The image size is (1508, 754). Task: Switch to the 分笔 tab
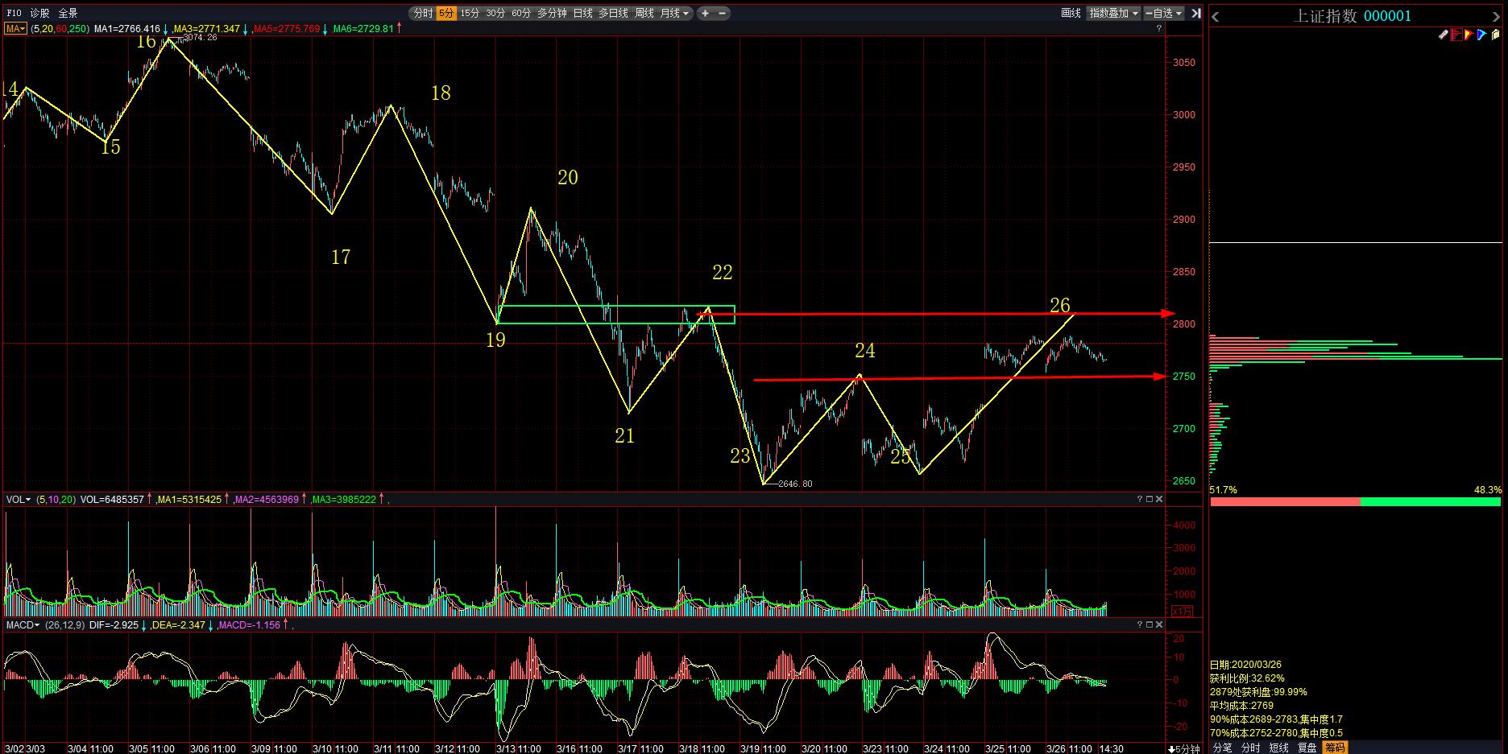point(1222,748)
